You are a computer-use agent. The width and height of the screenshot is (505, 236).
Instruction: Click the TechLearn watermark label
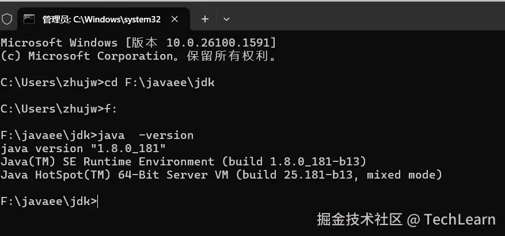pos(460,219)
